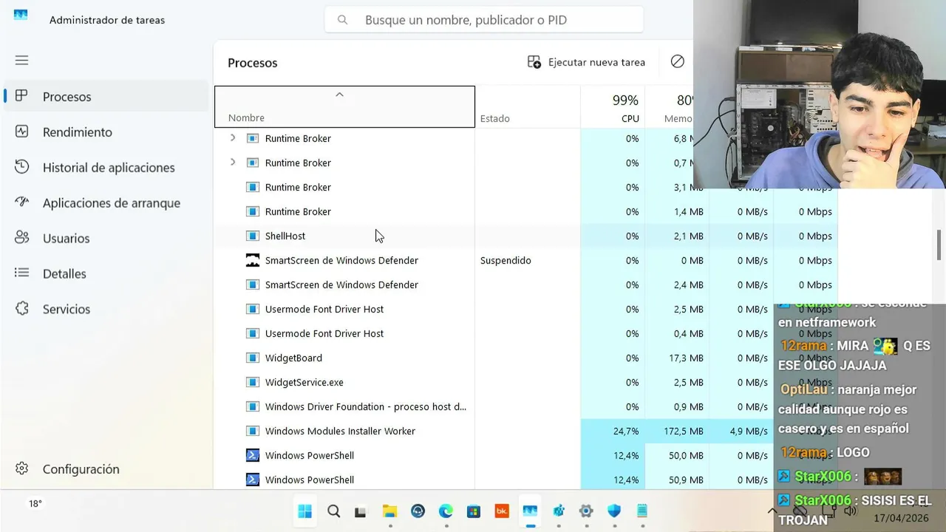
Task: Click the Configuración gear icon
Action: click(x=21, y=468)
